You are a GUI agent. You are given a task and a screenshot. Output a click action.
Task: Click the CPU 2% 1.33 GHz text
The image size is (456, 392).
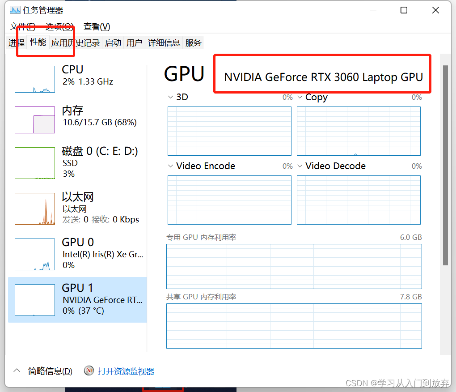tap(88, 82)
